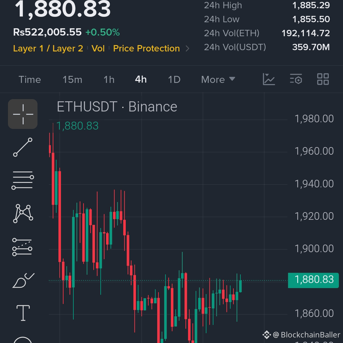Click the 1,900.00 price axis label
The height and width of the screenshot is (343, 343).
click(x=314, y=248)
